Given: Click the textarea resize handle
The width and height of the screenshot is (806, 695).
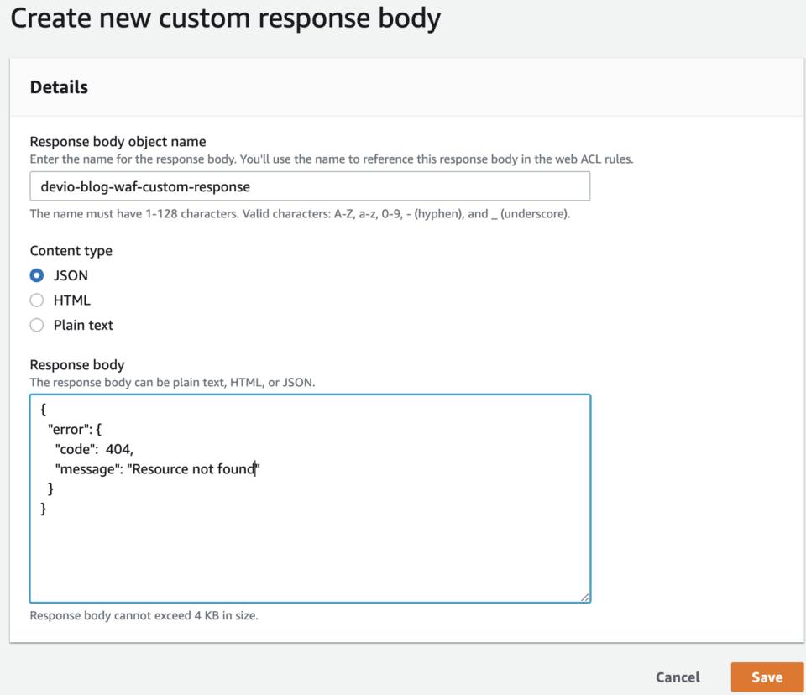Looking at the screenshot, I should (584, 595).
